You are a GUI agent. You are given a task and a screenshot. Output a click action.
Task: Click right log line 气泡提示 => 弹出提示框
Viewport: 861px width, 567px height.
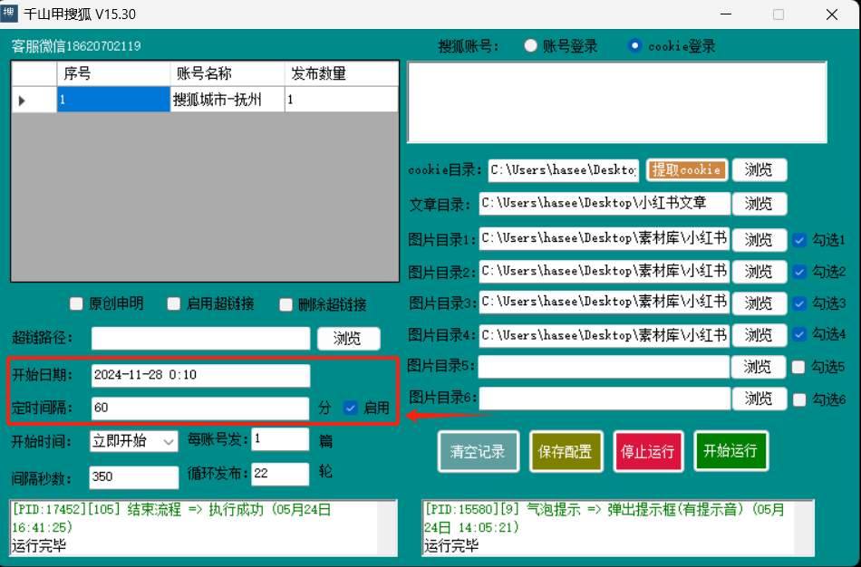click(605, 518)
